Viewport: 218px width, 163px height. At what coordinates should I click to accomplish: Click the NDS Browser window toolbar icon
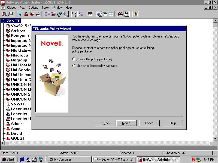pos(90,14)
